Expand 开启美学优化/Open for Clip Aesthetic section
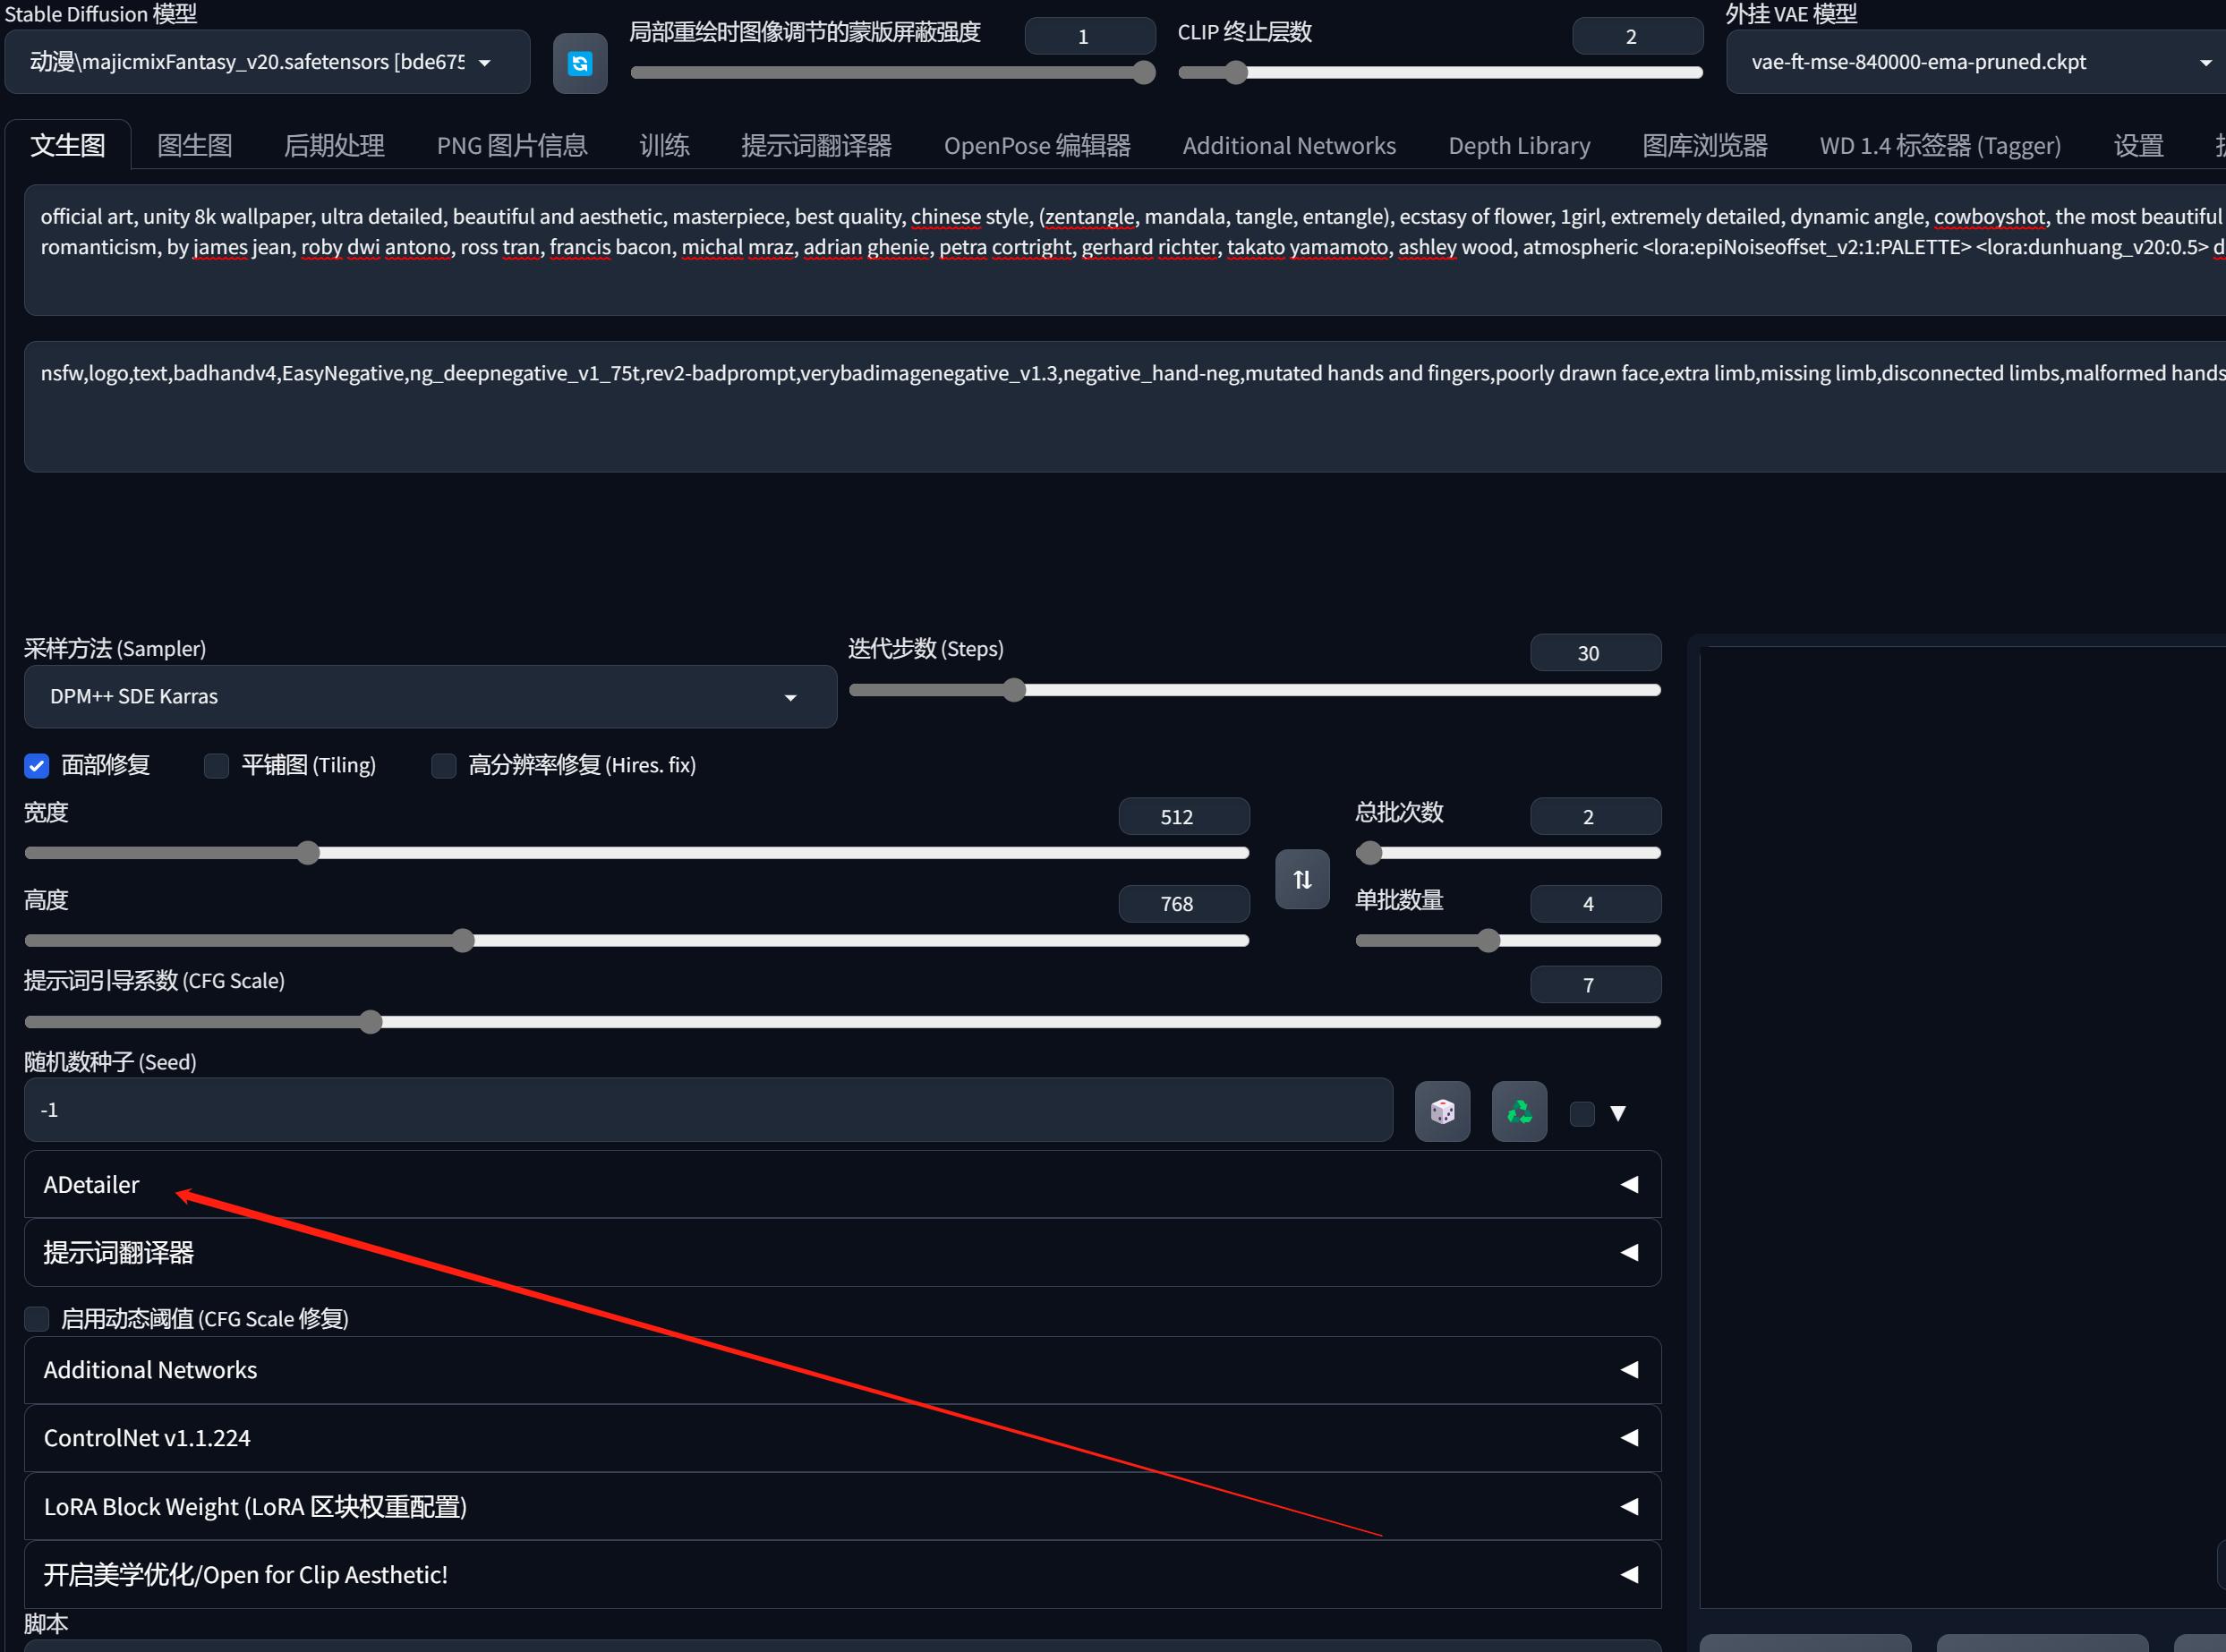This screenshot has height=1652, width=2226. coord(1629,1574)
